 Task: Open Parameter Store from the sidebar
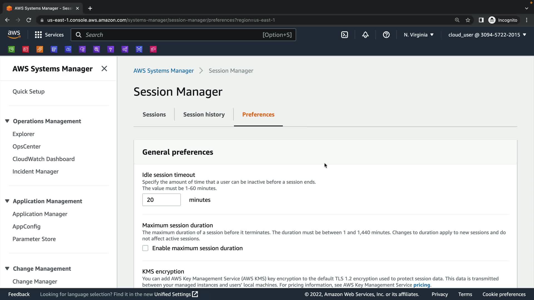click(34, 239)
